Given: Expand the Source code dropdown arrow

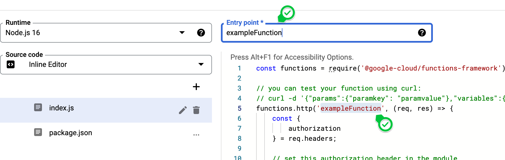Looking at the screenshot, I should 201,64.
